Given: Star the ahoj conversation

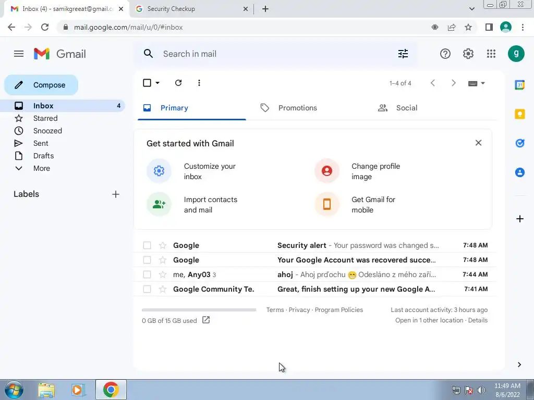Looking at the screenshot, I should (x=163, y=274).
